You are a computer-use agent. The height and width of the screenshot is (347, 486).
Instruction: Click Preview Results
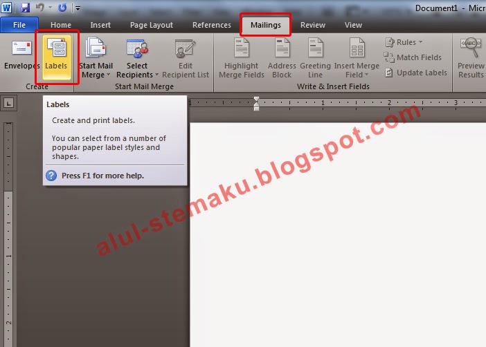(x=471, y=57)
